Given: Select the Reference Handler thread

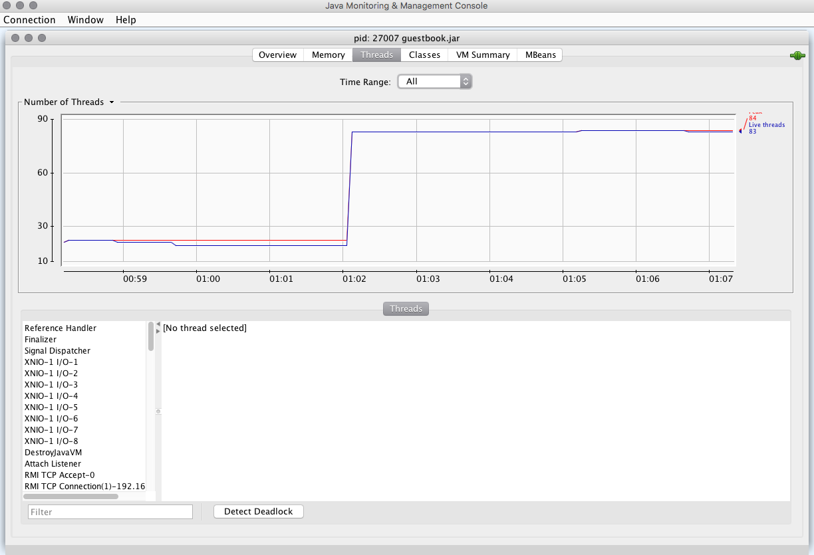Looking at the screenshot, I should pyautogui.click(x=84, y=328).
